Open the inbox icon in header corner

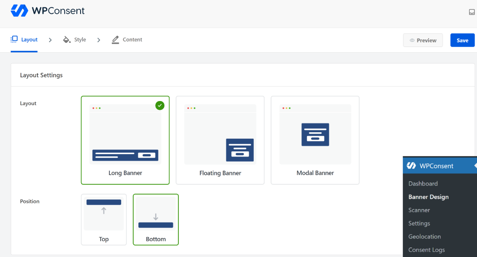coord(471,12)
